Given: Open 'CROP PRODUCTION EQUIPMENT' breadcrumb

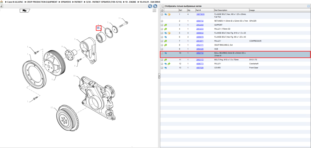Looking at the screenshot, I should coord(42,2).
